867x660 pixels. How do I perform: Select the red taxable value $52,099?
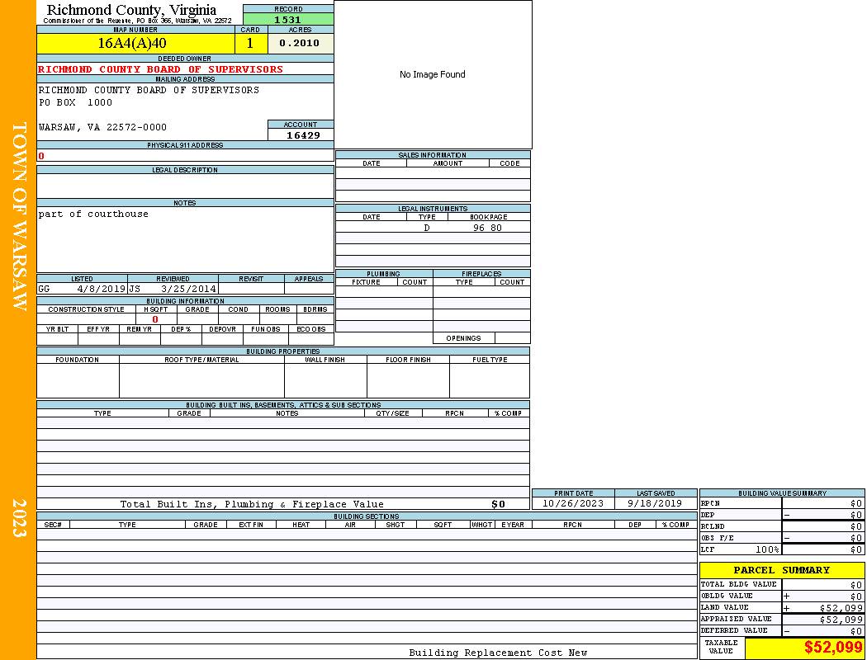click(x=833, y=648)
